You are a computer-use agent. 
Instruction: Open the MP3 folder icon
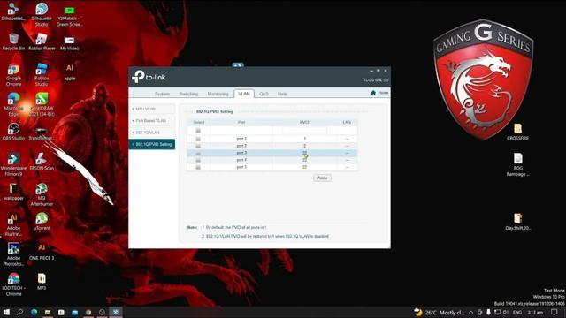(x=42, y=282)
